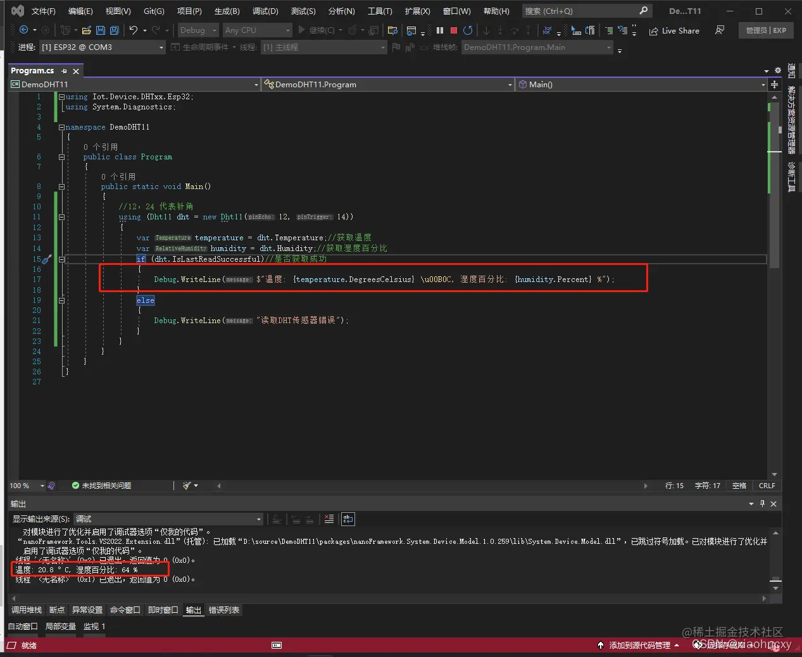Click the split editor icon beside Main()
The image size is (802, 657).
pos(774,84)
